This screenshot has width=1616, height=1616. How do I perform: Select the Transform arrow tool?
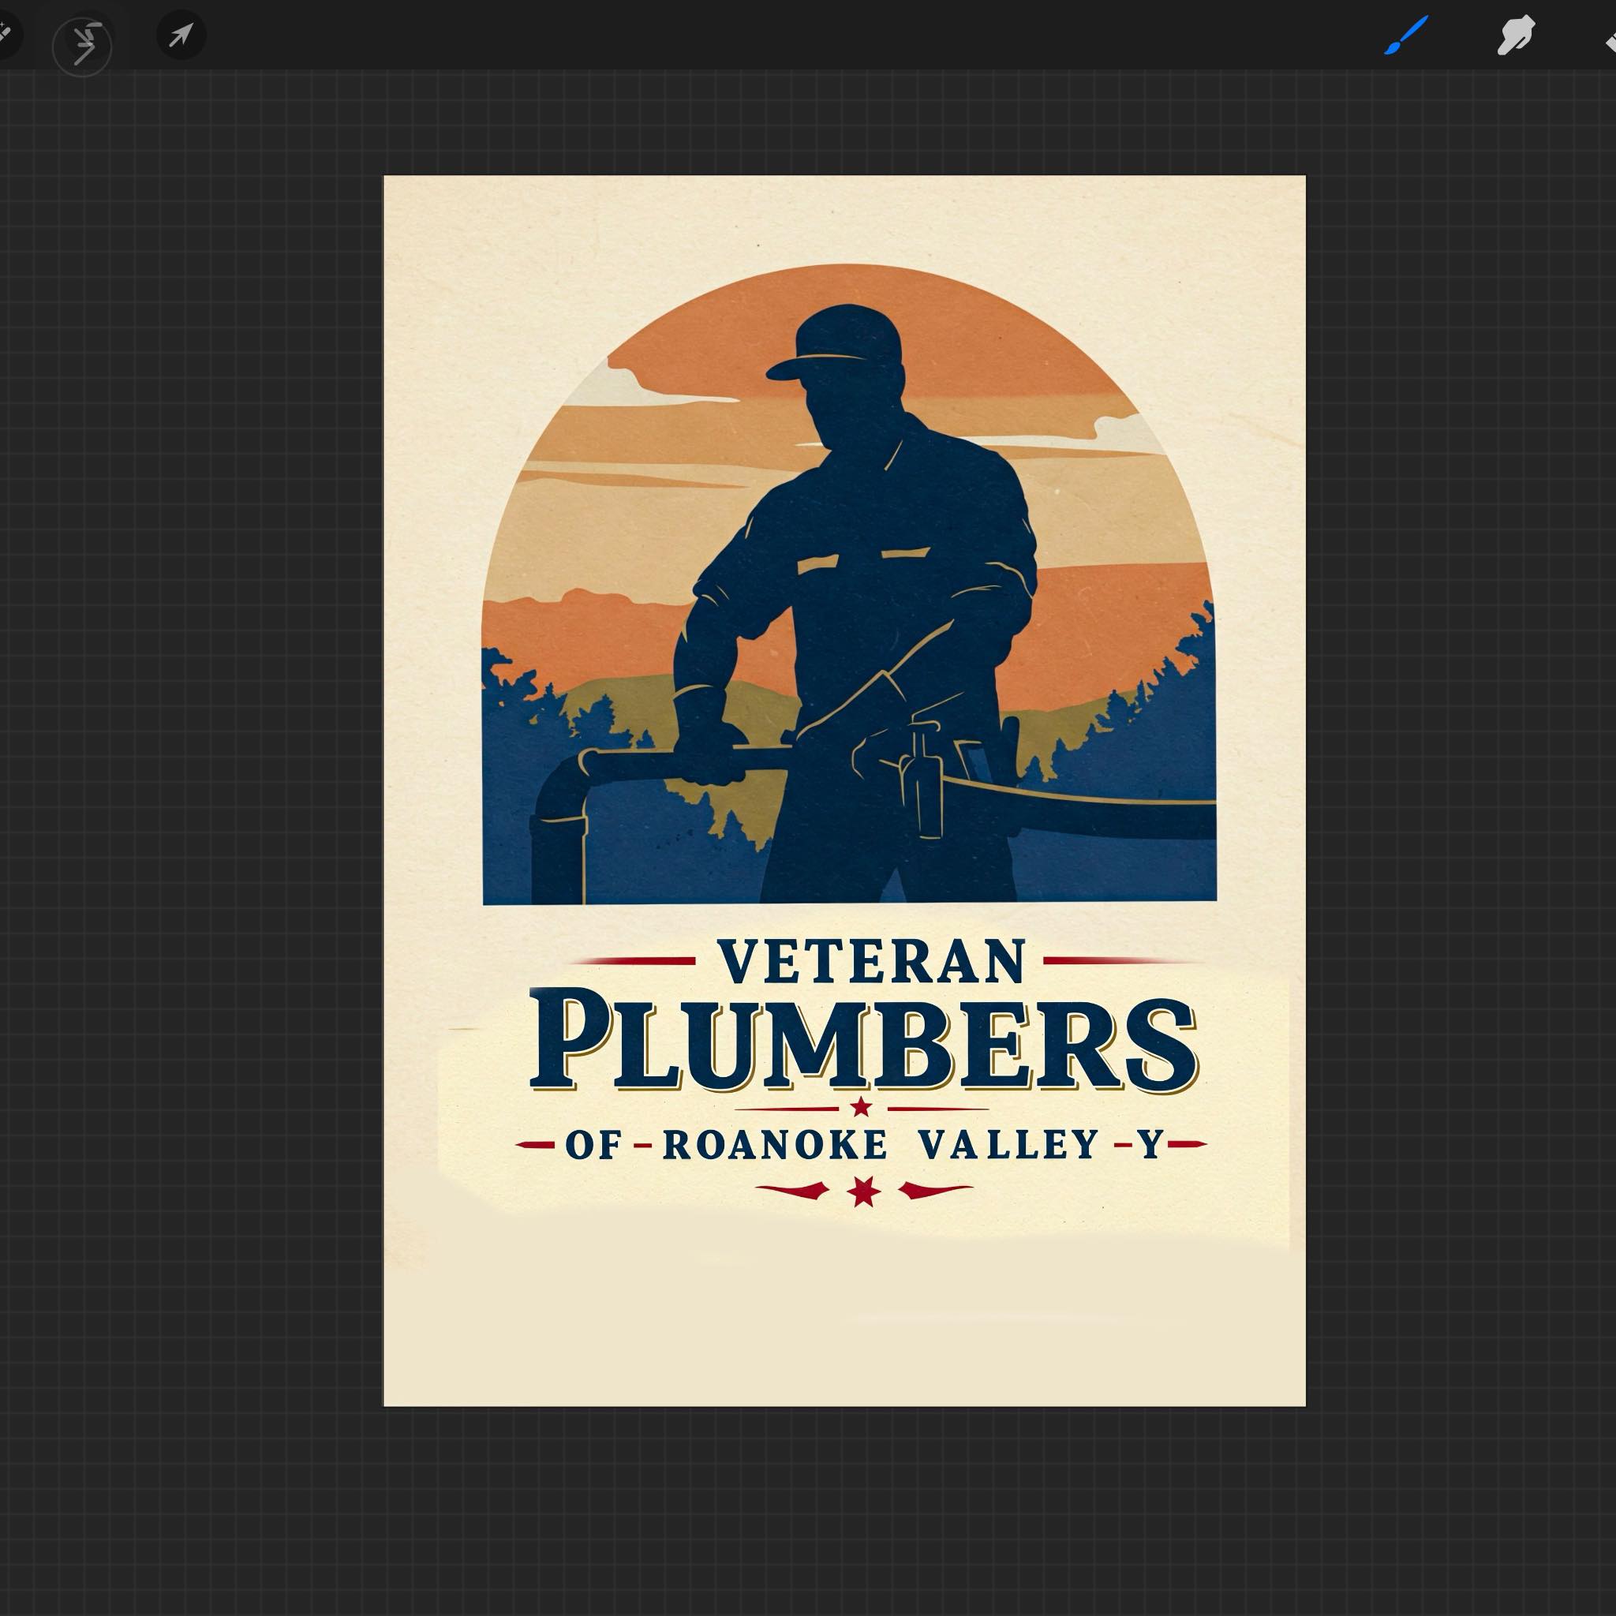[182, 36]
